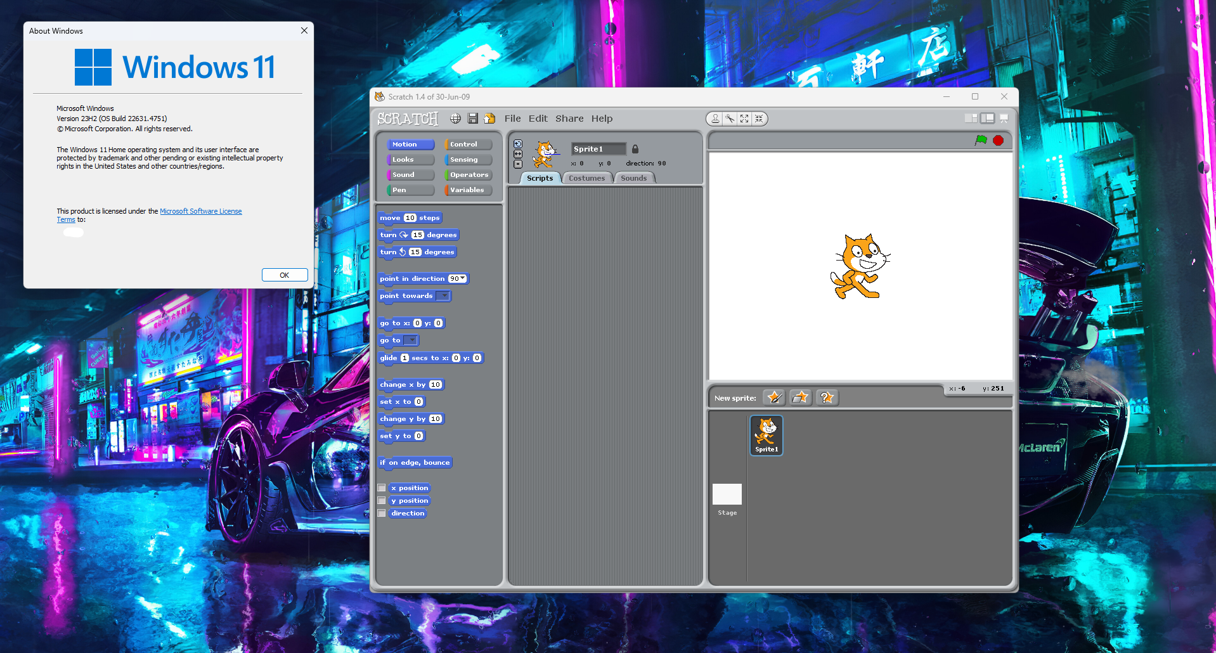Image resolution: width=1216 pixels, height=653 pixels.
Task: Click the steps value 10 in move block
Action: [410, 218]
